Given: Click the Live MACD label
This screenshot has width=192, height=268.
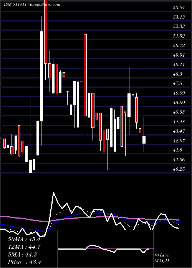Looking at the screenshot, I should pyautogui.click(x=162, y=258).
